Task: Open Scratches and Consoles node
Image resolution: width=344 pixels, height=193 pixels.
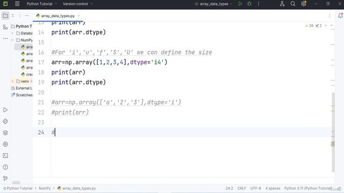Action: point(21,95)
